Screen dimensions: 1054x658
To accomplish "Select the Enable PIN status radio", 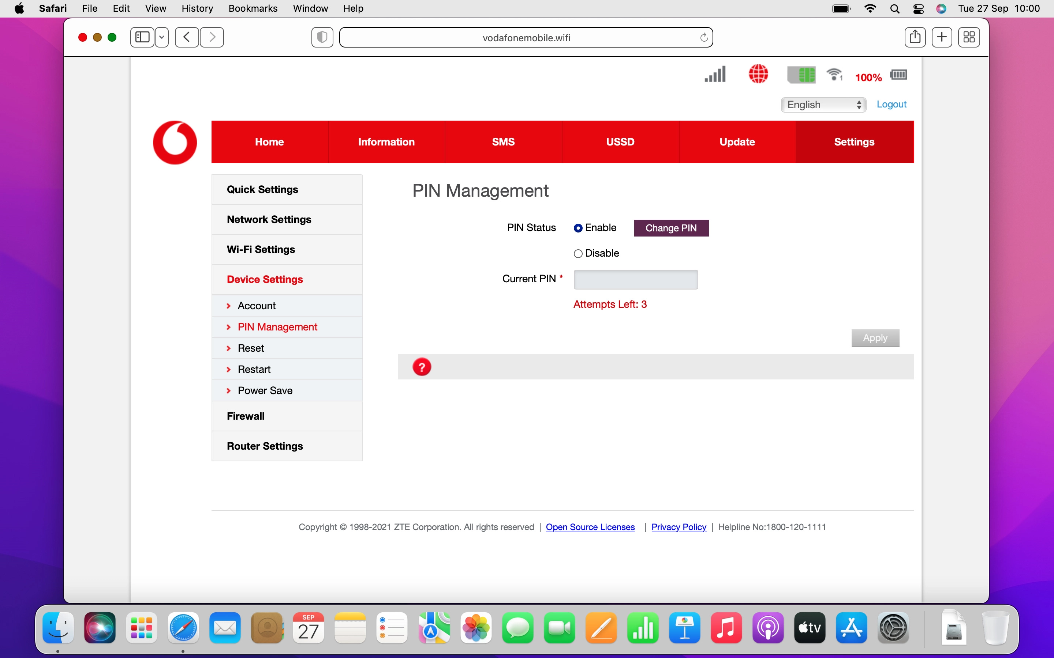I will coord(578,228).
